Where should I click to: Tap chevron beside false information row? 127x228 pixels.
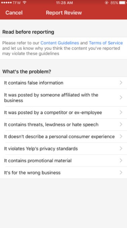point(121,83)
